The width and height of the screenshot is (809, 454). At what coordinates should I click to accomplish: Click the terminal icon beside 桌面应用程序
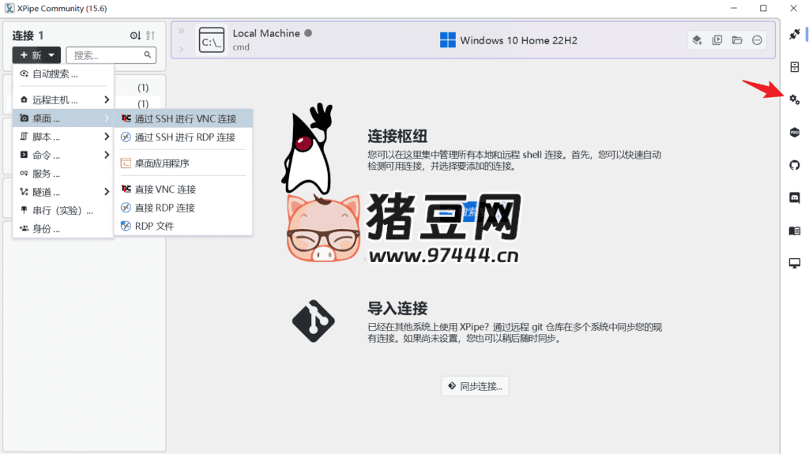pos(126,163)
